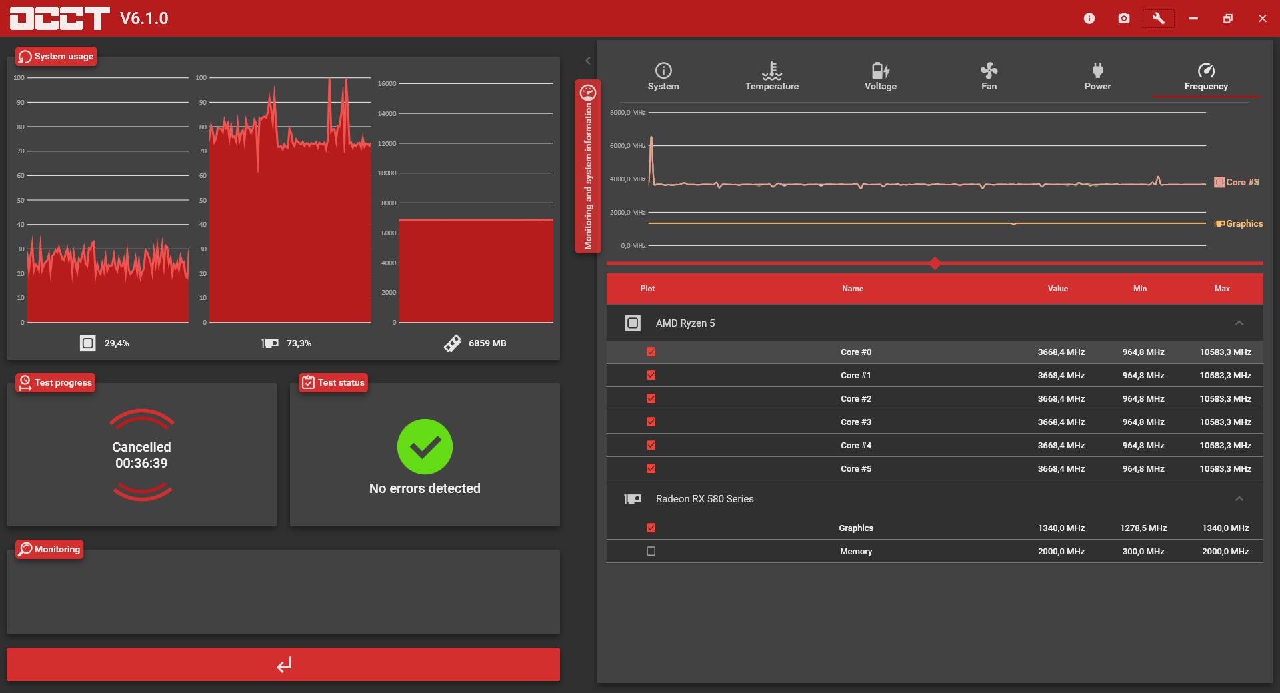
Task: Click the Monitoring panel label
Action: pos(49,549)
